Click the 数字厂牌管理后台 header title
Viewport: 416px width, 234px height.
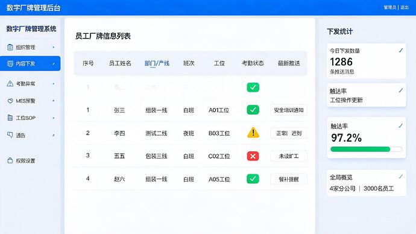point(33,7)
